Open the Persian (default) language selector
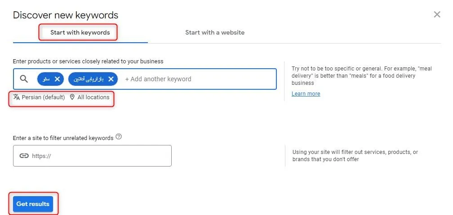This screenshot has height=215, width=453. 39,97
